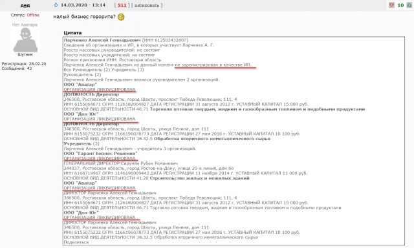Click the anchor permalink icon beside the post date
The height and width of the screenshot is (248, 414).
[x=56, y=5]
